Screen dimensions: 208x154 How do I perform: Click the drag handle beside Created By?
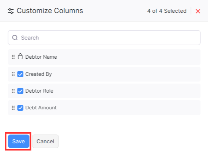click(x=13, y=74)
